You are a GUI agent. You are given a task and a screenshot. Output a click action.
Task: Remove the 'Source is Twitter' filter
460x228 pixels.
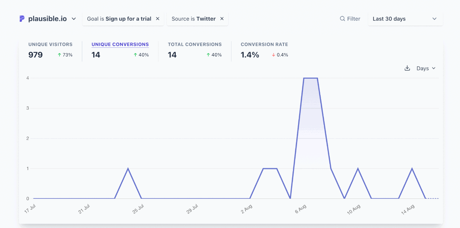coord(222,19)
